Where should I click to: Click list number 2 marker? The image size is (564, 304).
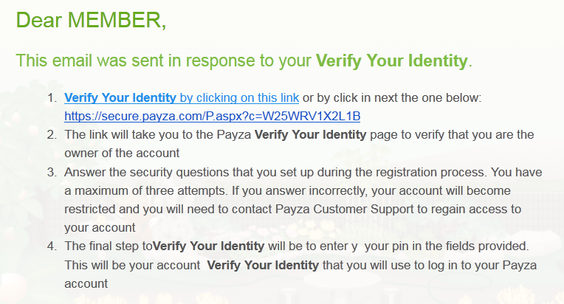pos(52,135)
